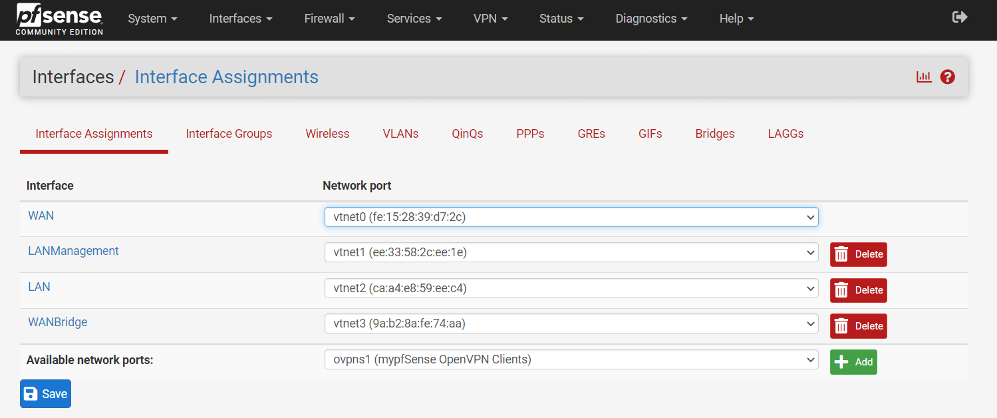Add the ovpns1 available network port
This screenshot has height=418, width=997.
coord(853,362)
